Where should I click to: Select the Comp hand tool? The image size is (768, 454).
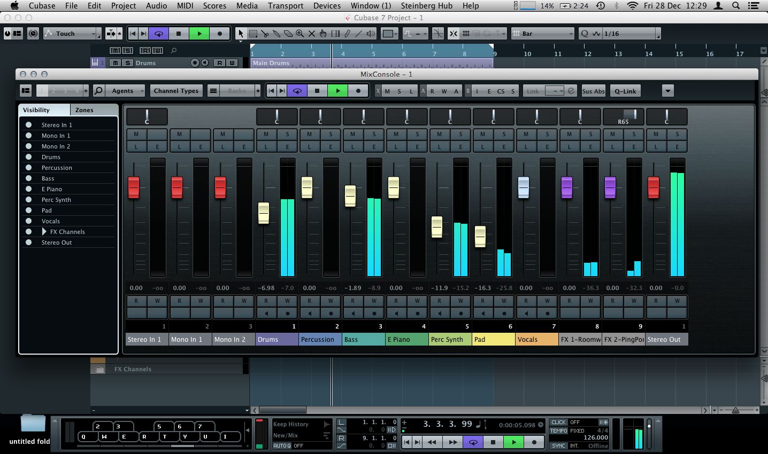pyautogui.click(x=324, y=34)
